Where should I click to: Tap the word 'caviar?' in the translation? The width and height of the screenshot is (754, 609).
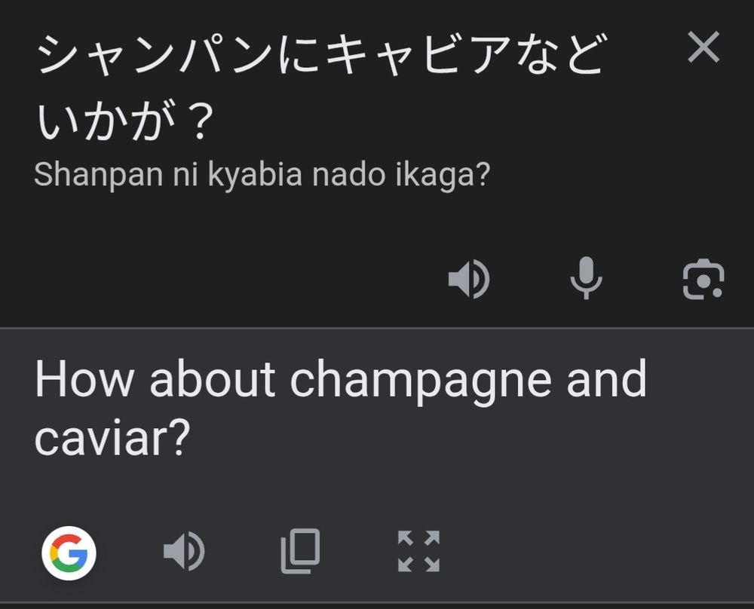pos(111,438)
